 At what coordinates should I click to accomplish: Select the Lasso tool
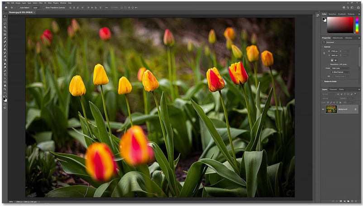point(5,24)
